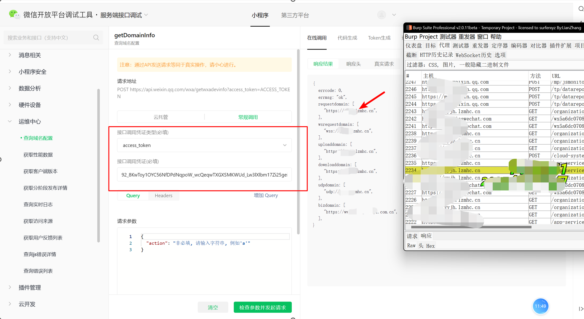Click inside the 请求参数 JSON editor
The image size is (584, 319).
tap(204, 261)
